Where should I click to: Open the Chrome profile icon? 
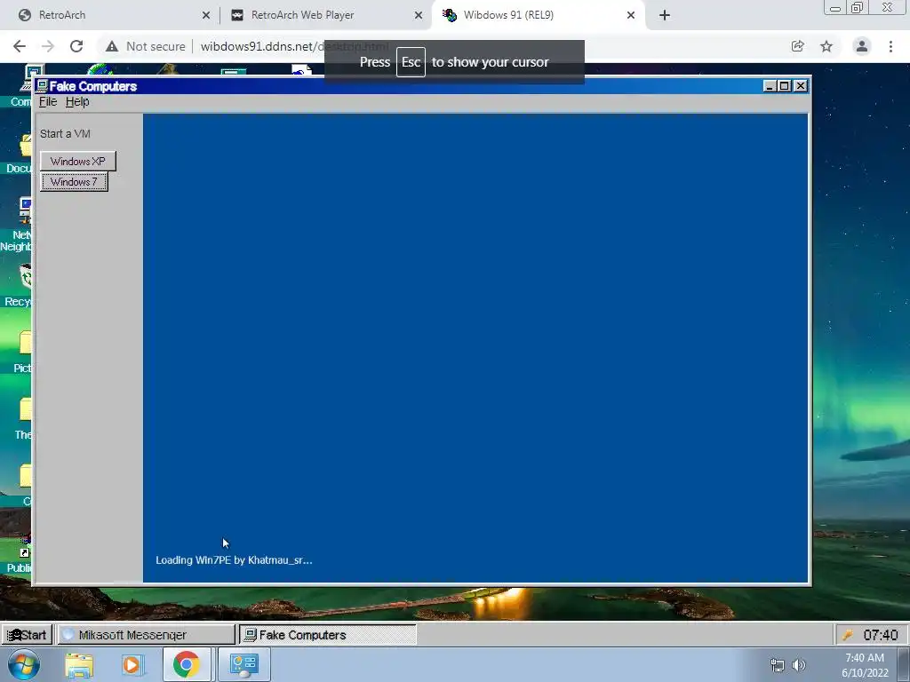pos(862,46)
